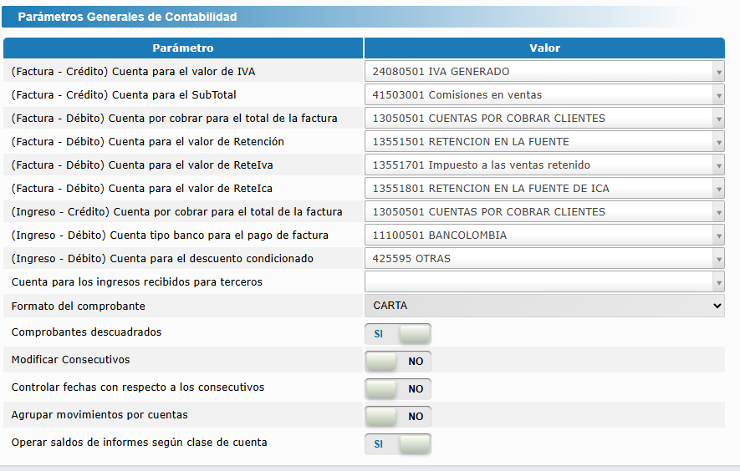Open the IVA GENERADO account dropdown

pyautogui.click(x=544, y=72)
